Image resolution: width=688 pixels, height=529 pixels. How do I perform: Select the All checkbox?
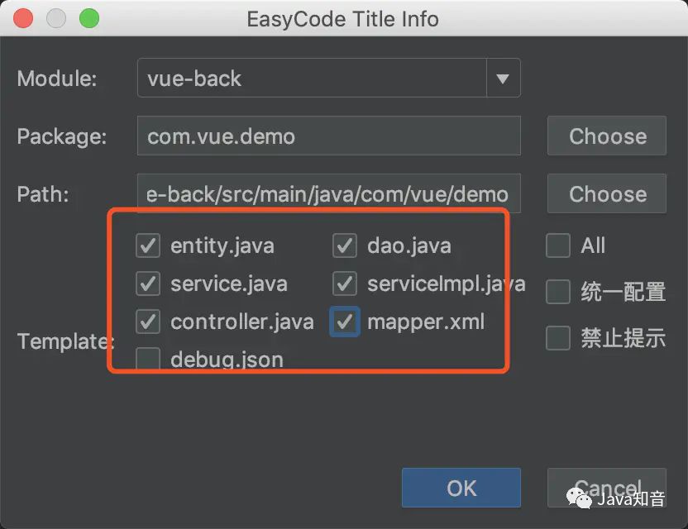558,245
